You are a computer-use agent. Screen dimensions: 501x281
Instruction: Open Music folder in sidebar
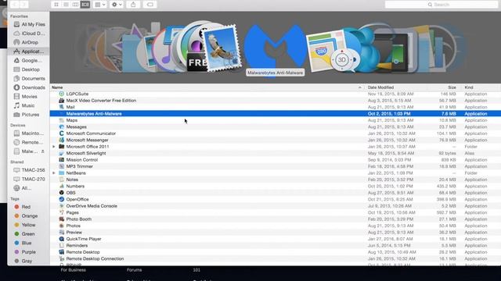click(x=24, y=105)
